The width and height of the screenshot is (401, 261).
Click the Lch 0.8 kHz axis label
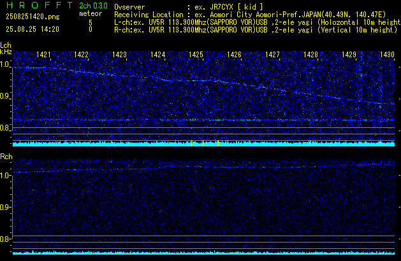[4, 128]
